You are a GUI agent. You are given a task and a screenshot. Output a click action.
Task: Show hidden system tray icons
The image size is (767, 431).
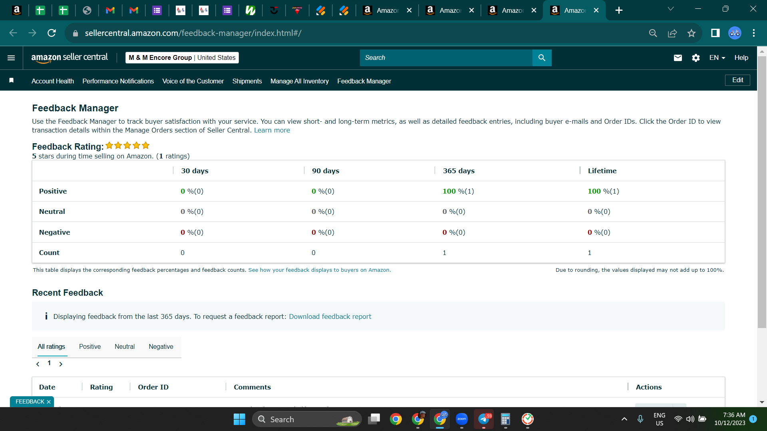[624, 419]
